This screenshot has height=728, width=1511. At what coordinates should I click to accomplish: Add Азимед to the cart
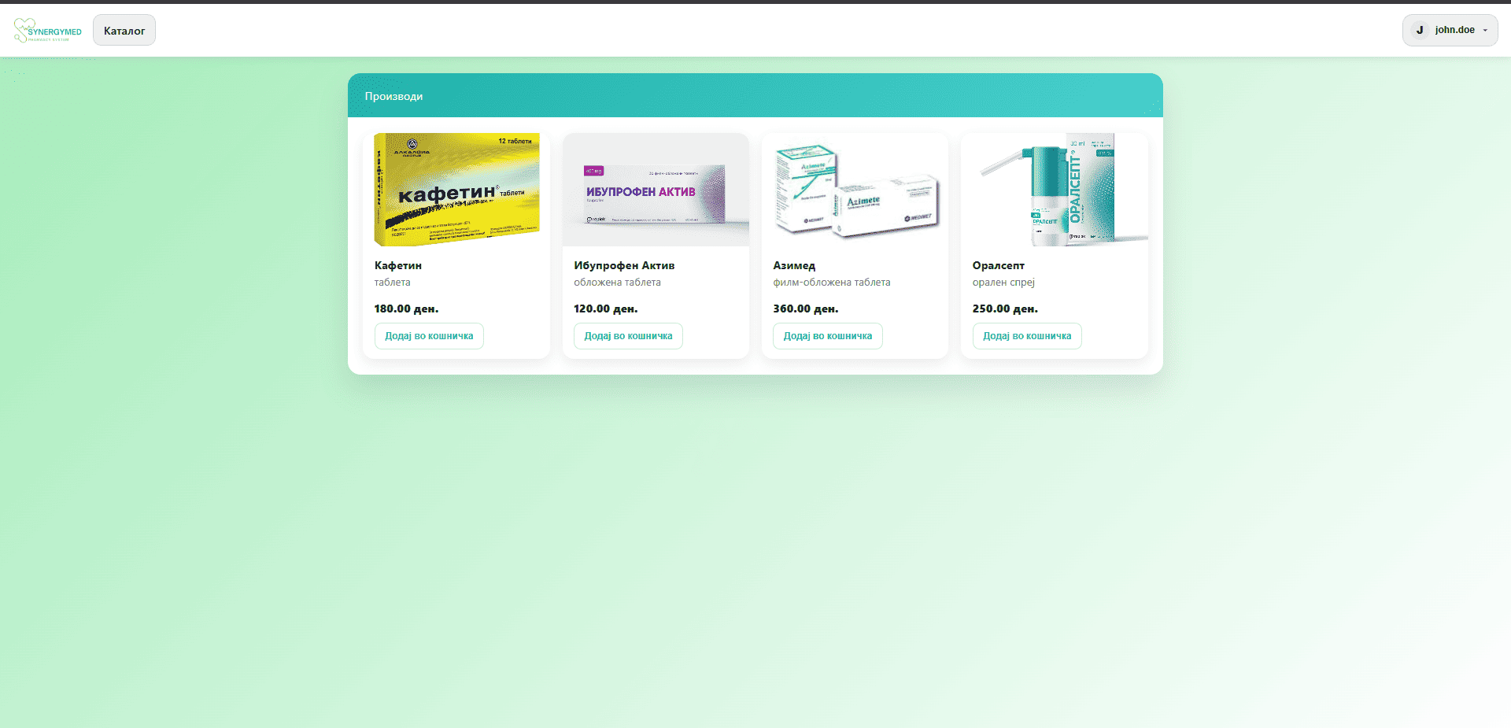click(827, 336)
